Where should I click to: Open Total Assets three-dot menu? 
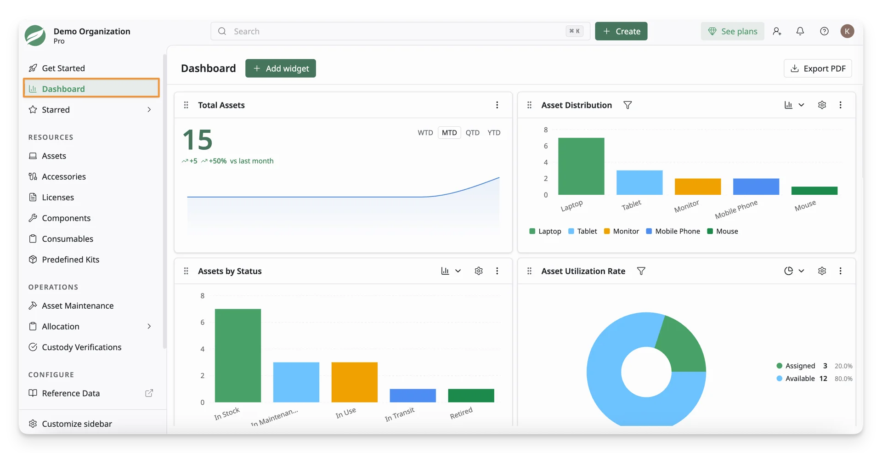point(497,105)
